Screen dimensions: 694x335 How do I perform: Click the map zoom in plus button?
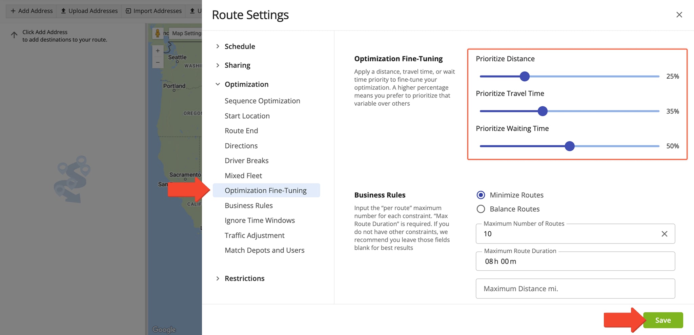tap(158, 51)
